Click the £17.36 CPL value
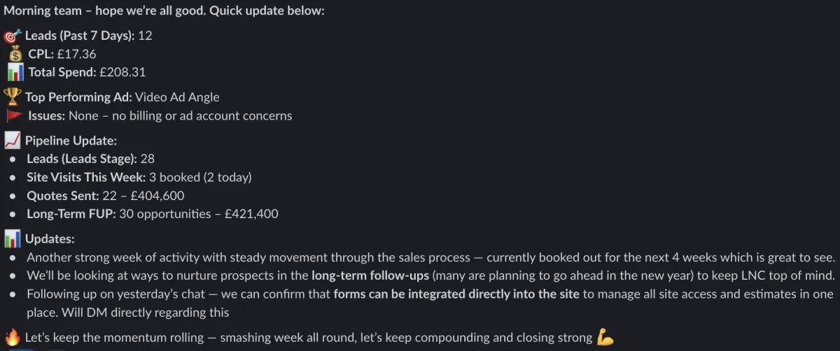Image resolution: width=840 pixels, height=351 pixels. tap(77, 54)
